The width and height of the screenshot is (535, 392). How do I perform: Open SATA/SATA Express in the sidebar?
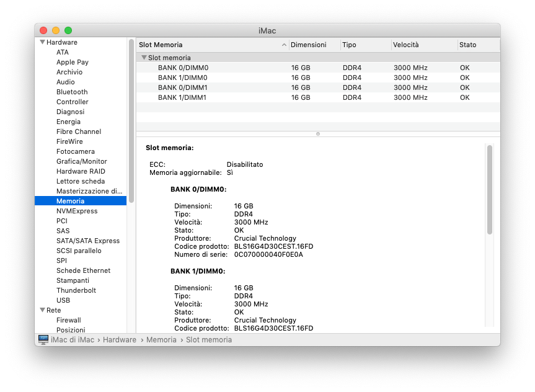(88, 241)
